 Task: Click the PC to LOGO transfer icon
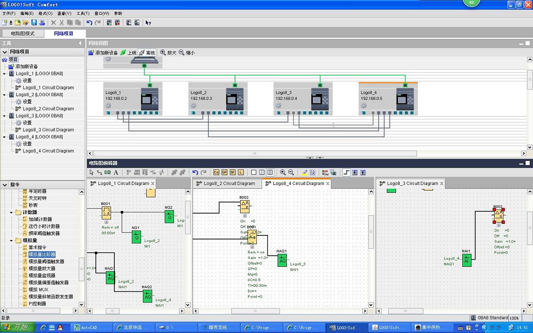click(x=129, y=22)
